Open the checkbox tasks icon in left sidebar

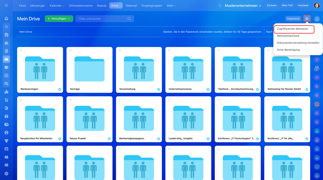6,75
